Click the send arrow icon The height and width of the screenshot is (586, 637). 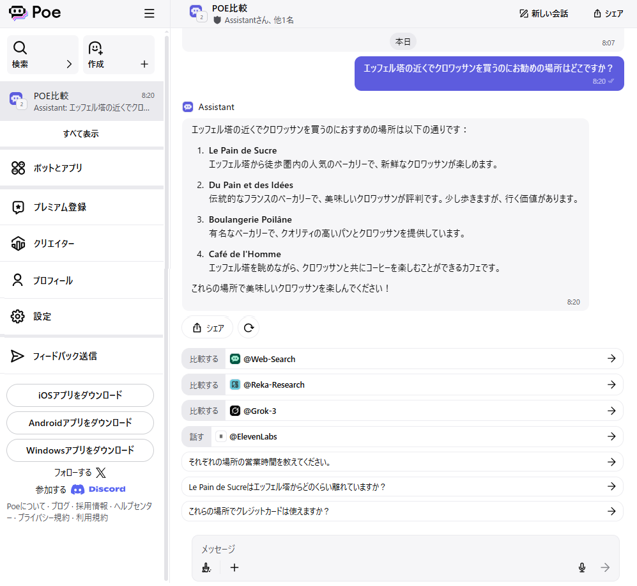[x=605, y=567]
